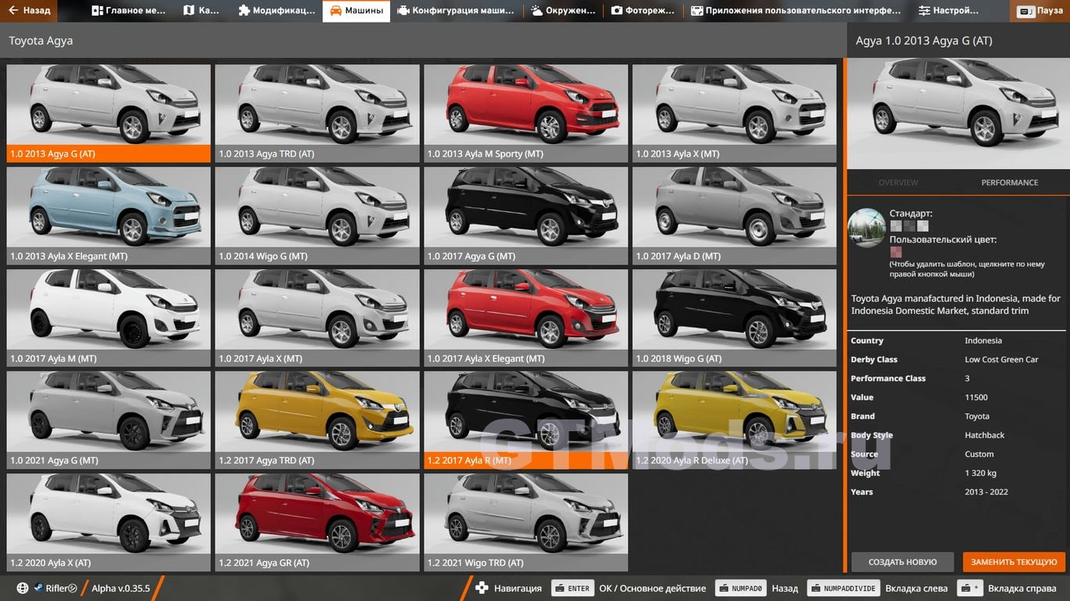Select yellow 1.2 2020 Ayla R Deluxe (AT)
This screenshot has width=1070, height=601.
click(735, 420)
